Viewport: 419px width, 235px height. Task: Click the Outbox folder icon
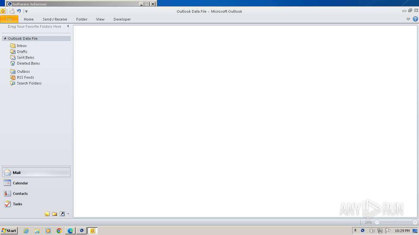pos(13,71)
